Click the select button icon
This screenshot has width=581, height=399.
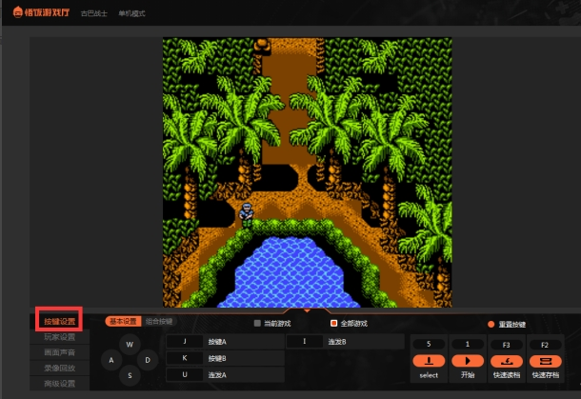point(429,361)
